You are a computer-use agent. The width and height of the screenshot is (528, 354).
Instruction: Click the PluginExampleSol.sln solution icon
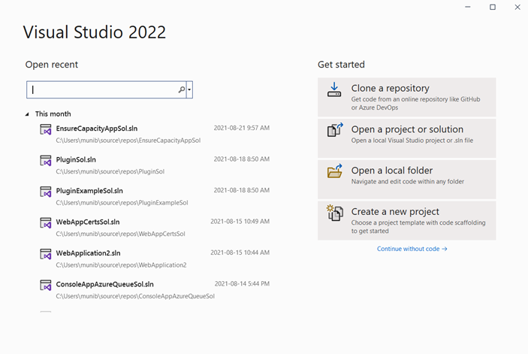point(46,192)
